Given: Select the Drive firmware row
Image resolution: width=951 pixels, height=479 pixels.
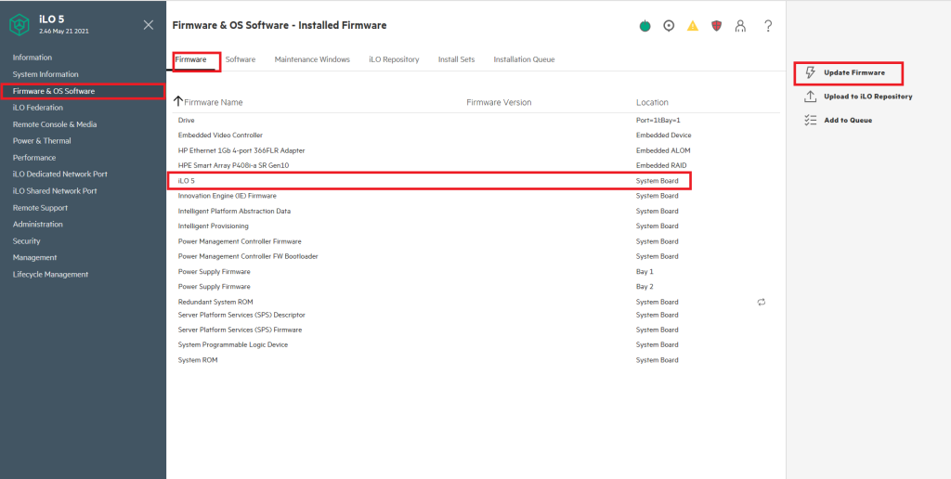Looking at the screenshot, I should click(x=476, y=120).
